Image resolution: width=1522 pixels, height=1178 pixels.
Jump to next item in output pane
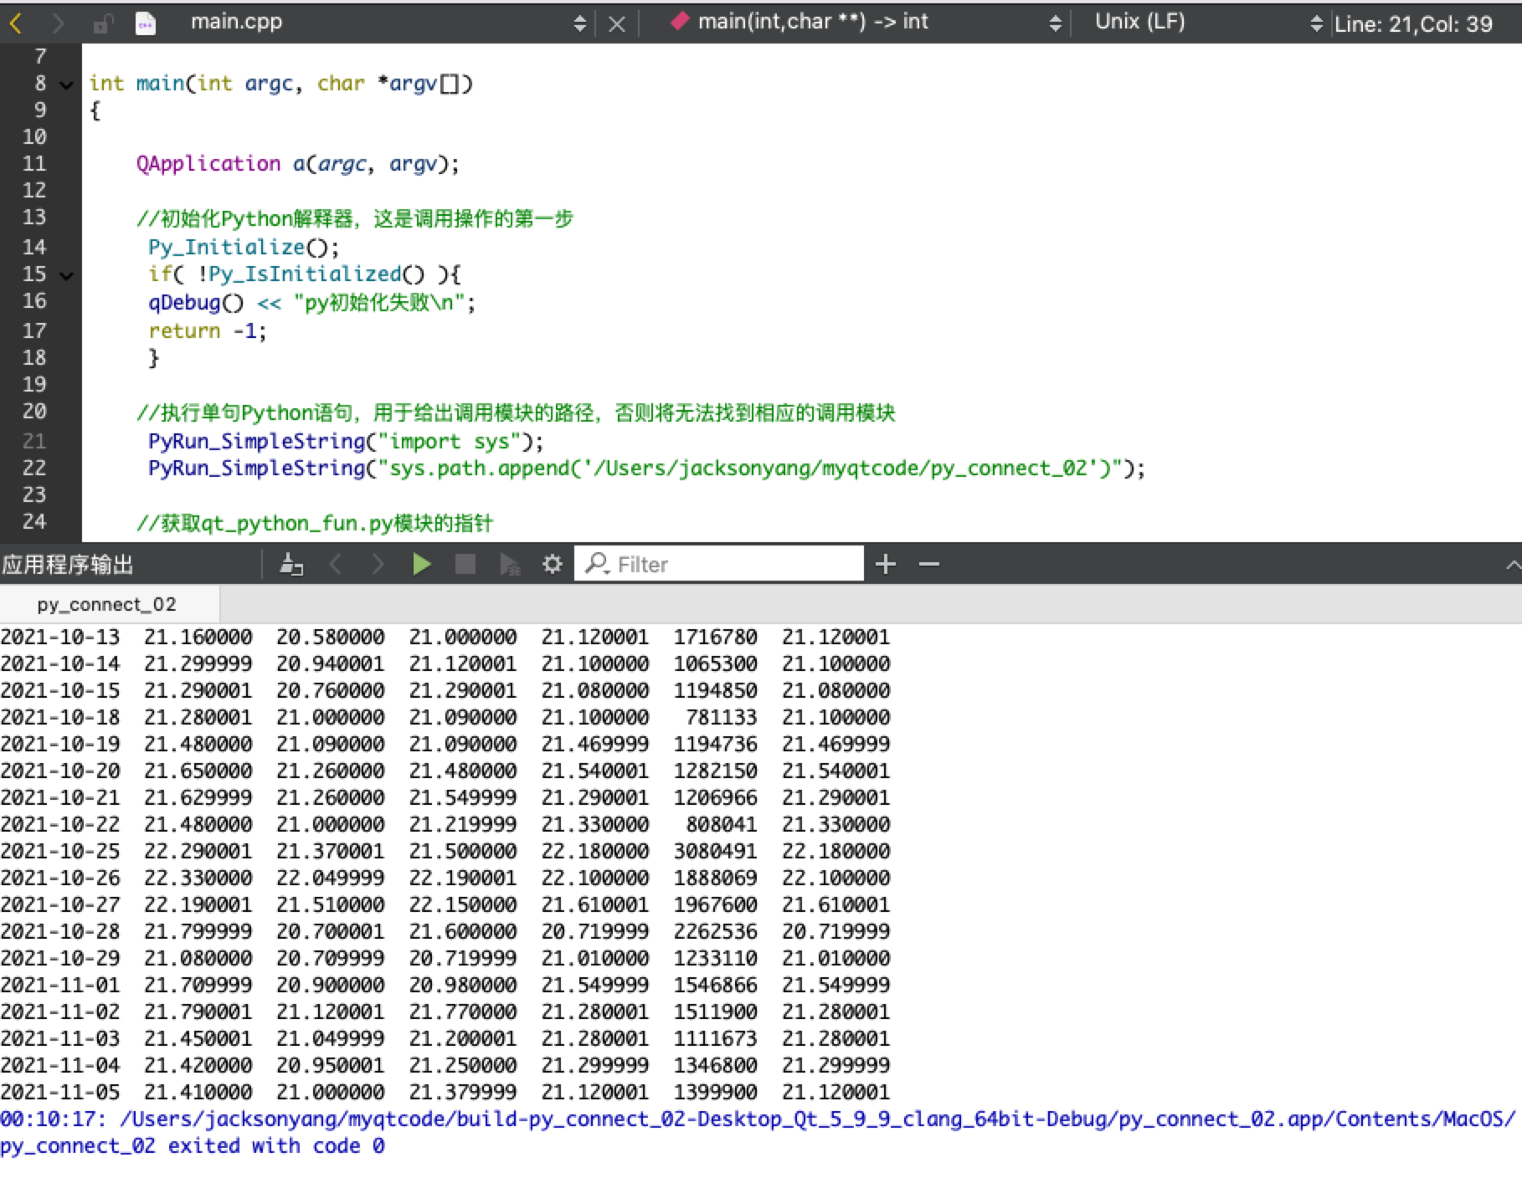pos(378,565)
